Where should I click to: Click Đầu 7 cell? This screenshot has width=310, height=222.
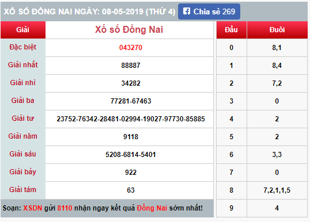click(232, 173)
